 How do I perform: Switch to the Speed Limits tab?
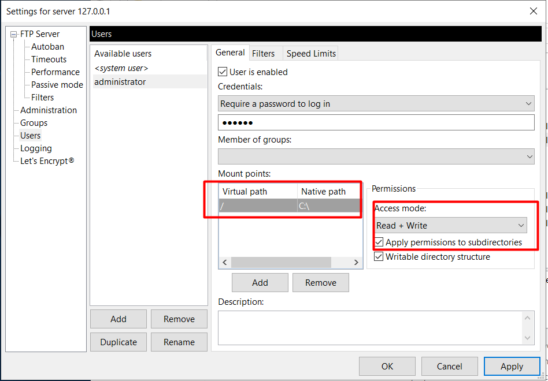(x=311, y=53)
